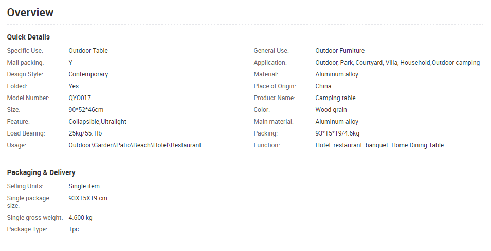Screen dimensions: 491x251
Task: Click the Packaging & Delivery heading
Action: coord(41,172)
